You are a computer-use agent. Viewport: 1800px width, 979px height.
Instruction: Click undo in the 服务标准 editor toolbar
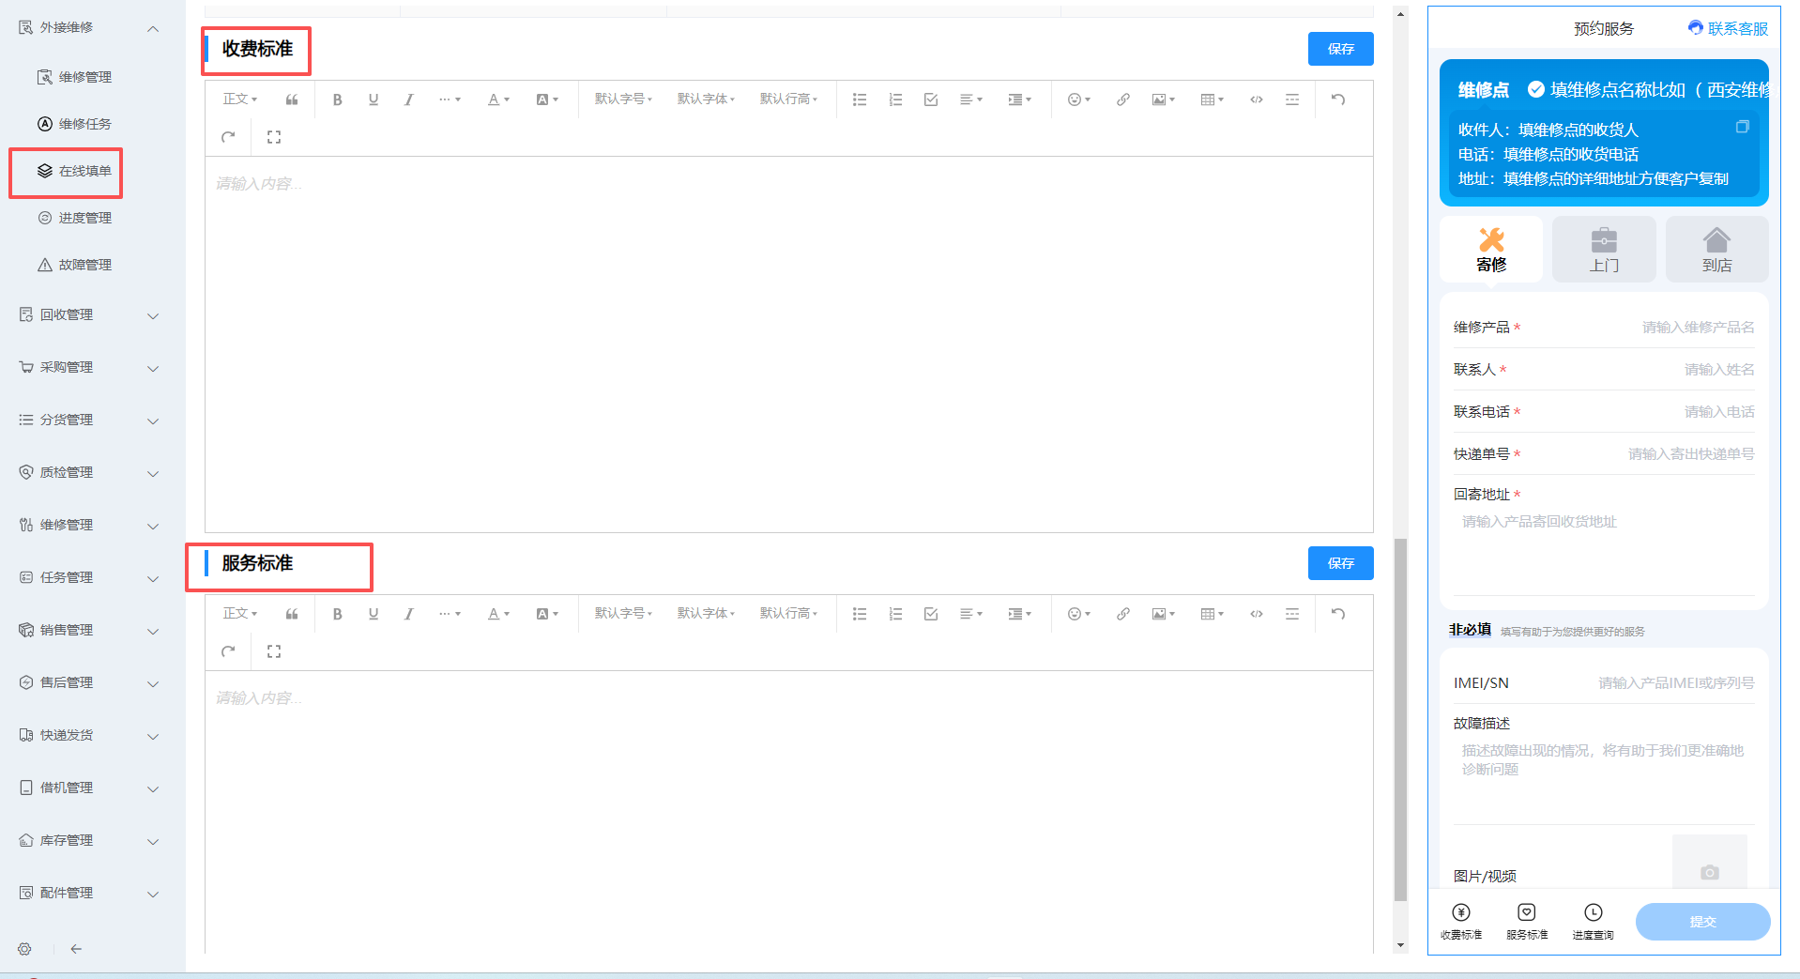pos(1338,614)
